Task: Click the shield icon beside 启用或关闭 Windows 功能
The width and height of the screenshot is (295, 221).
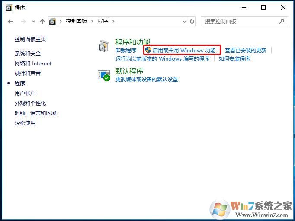Action: point(148,50)
